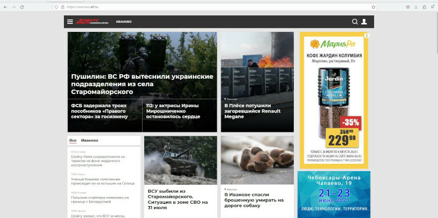The image size is (438, 218).
Task: Bookmark this page with the star icon
Action: pyautogui.click(x=373, y=7)
